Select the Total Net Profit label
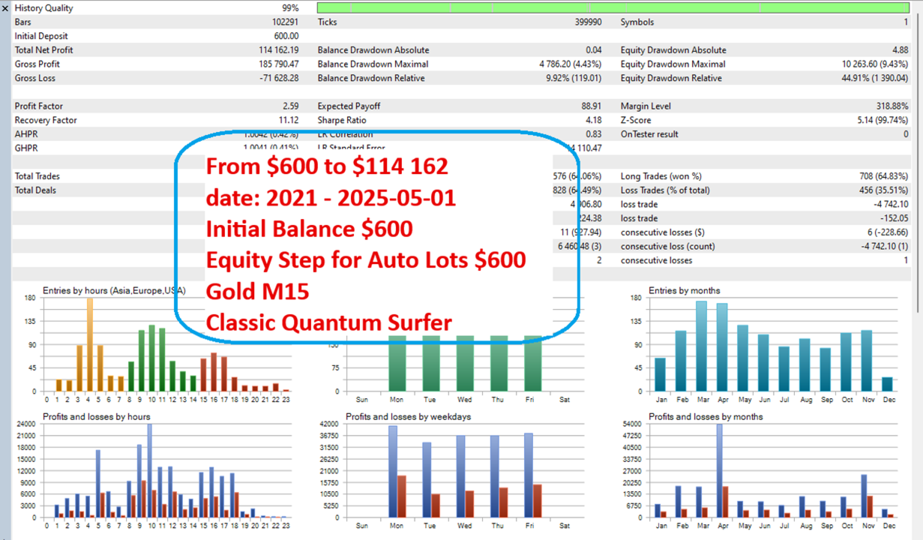Screen dimensions: 923x540 pyautogui.click(x=43, y=50)
